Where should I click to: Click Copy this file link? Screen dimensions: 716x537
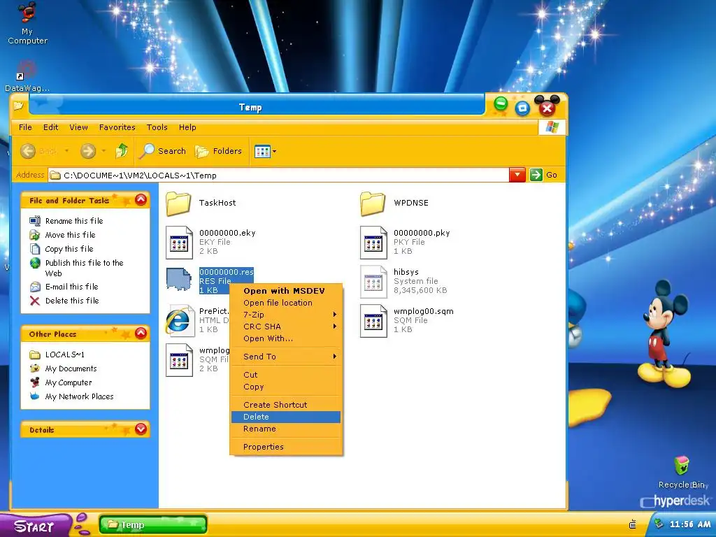coord(69,249)
